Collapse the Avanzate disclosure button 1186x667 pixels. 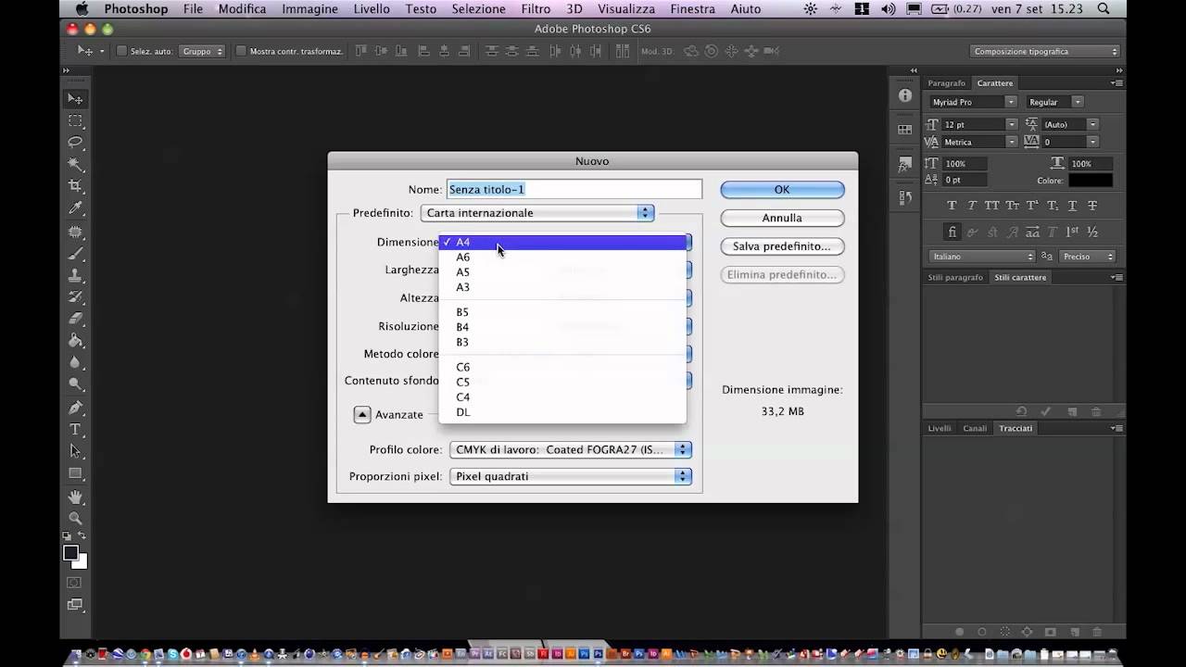[x=362, y=415]
